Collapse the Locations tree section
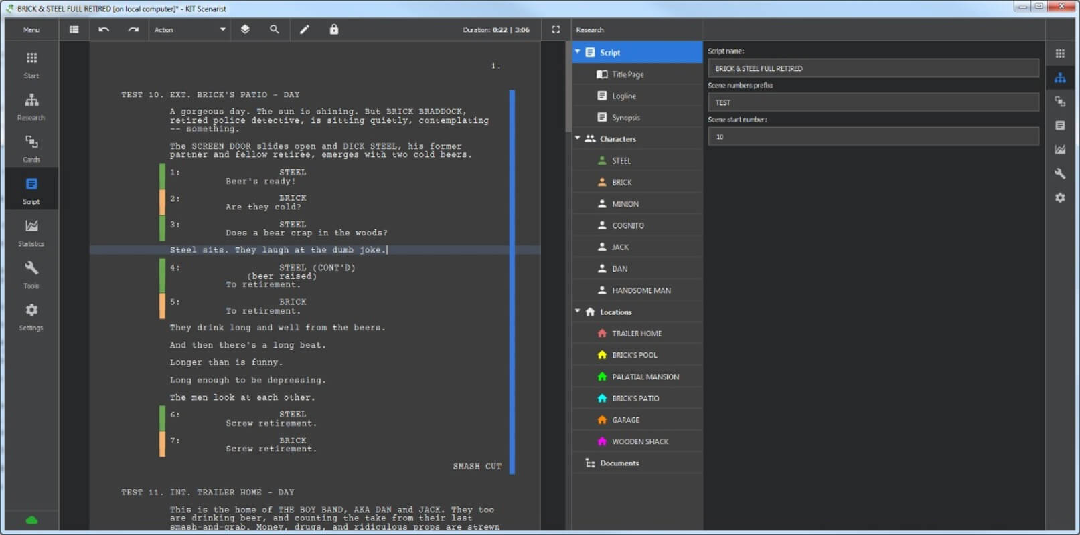The image size is (1080, 535). pos(578,312)
